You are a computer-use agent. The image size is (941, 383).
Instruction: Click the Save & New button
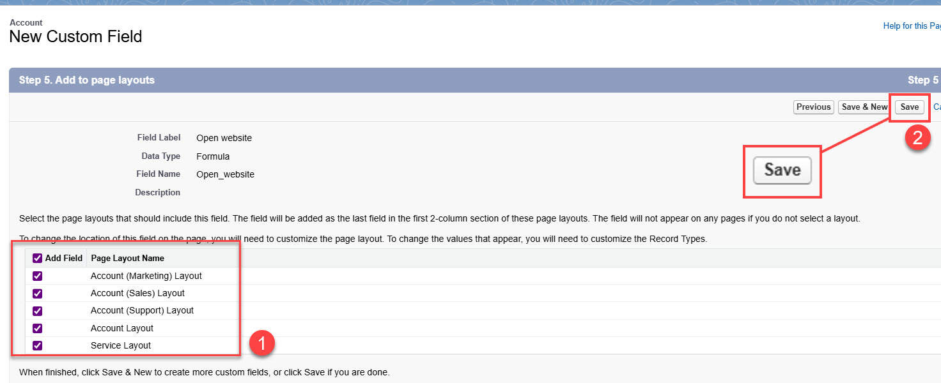pos(864,107)
